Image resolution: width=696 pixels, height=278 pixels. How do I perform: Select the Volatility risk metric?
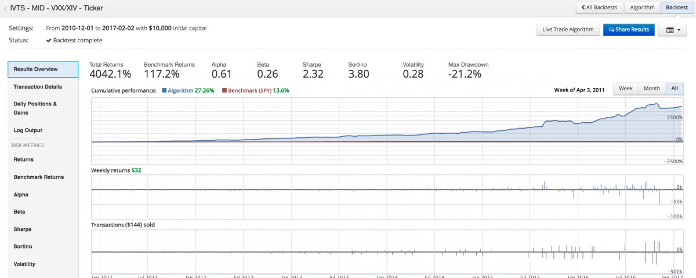click(x=24, y=264)
